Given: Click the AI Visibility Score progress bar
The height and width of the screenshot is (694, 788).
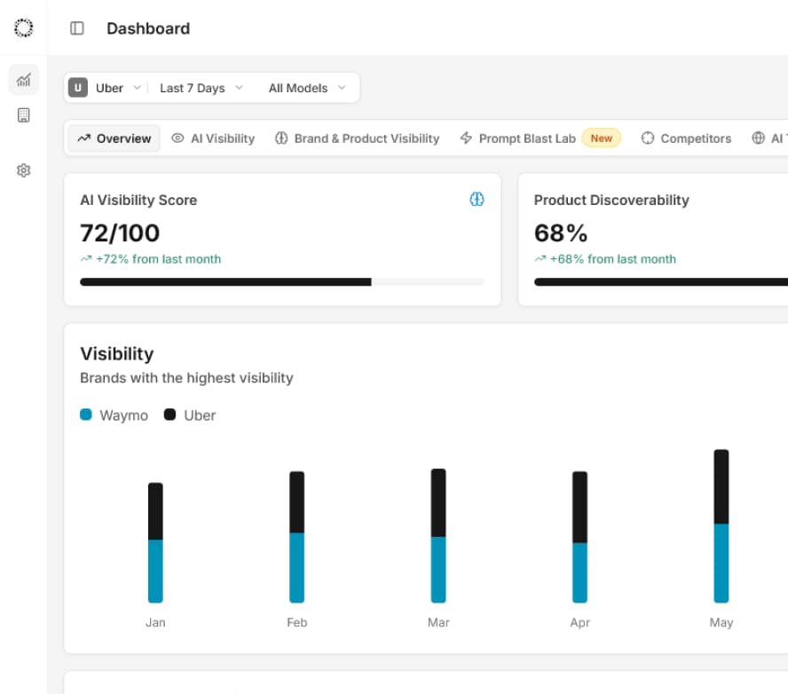Looking at the screenshot, I should (x=282, y=282).
